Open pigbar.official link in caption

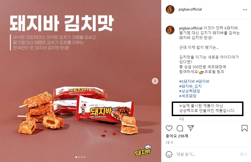[191, 28]
